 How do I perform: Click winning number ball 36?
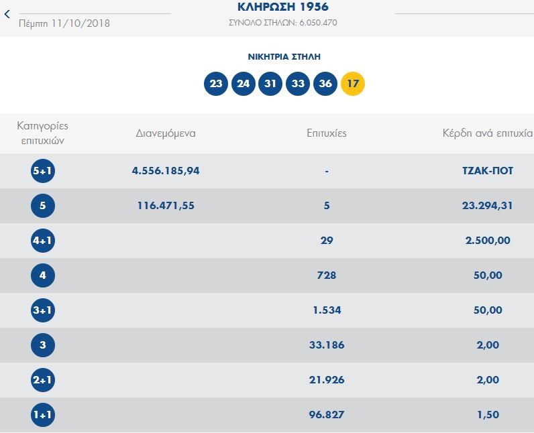click(x=325, y=84)
